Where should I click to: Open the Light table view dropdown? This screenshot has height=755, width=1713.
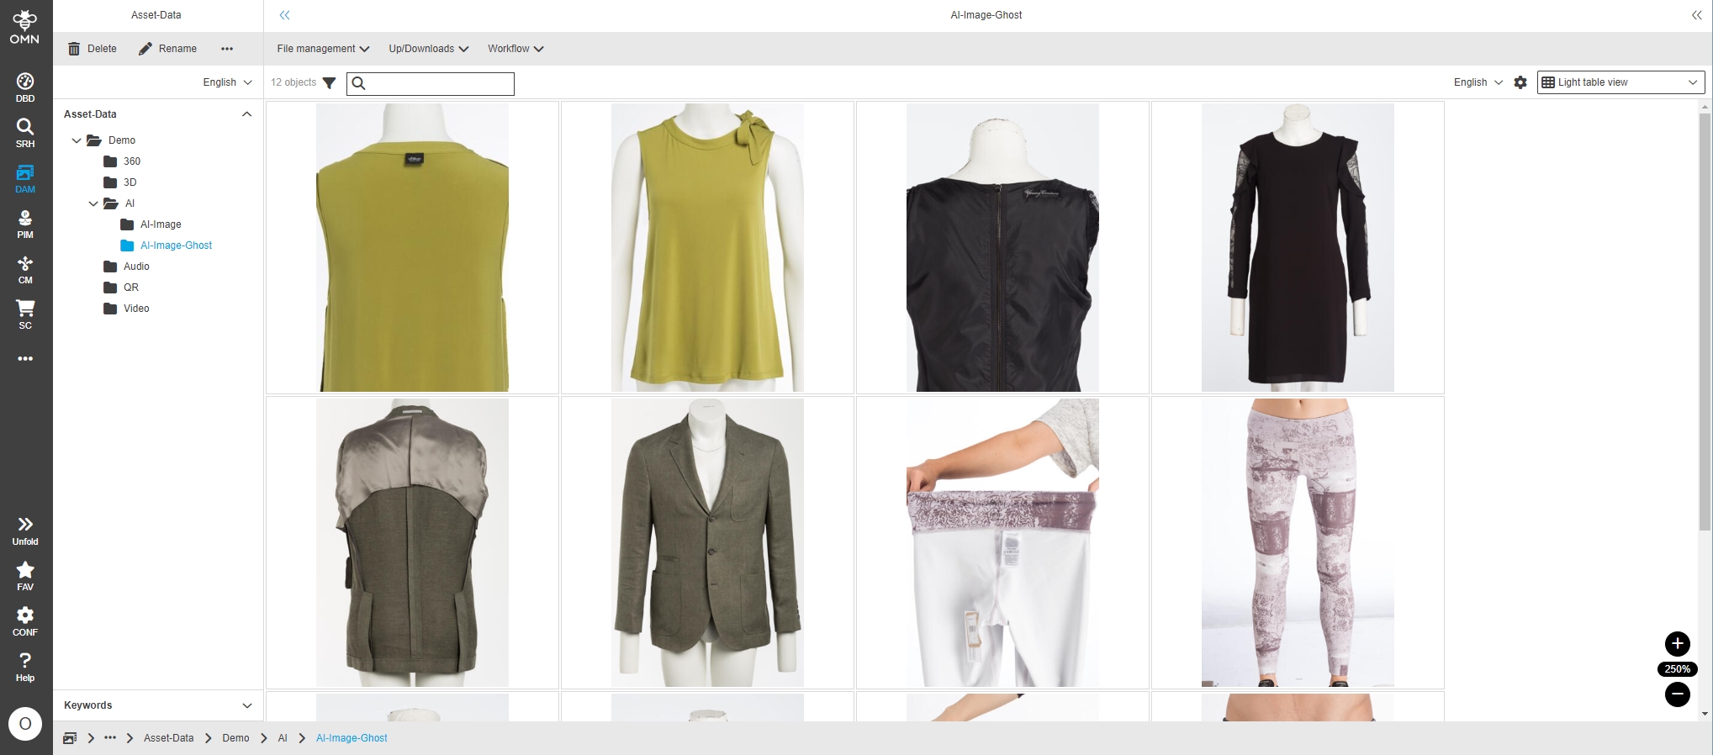[x=1620, y=82]
